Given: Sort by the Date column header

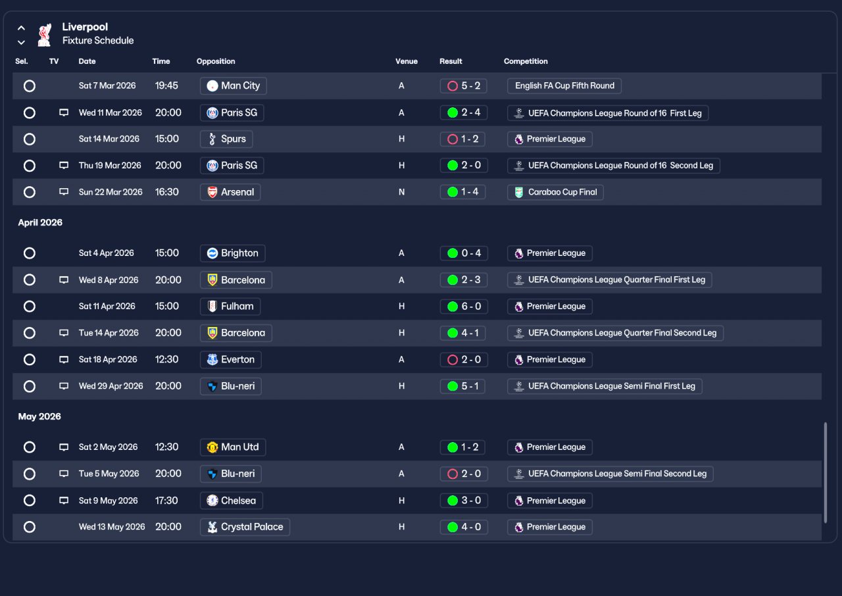Looking at the screenshot, I should (87, 61).
